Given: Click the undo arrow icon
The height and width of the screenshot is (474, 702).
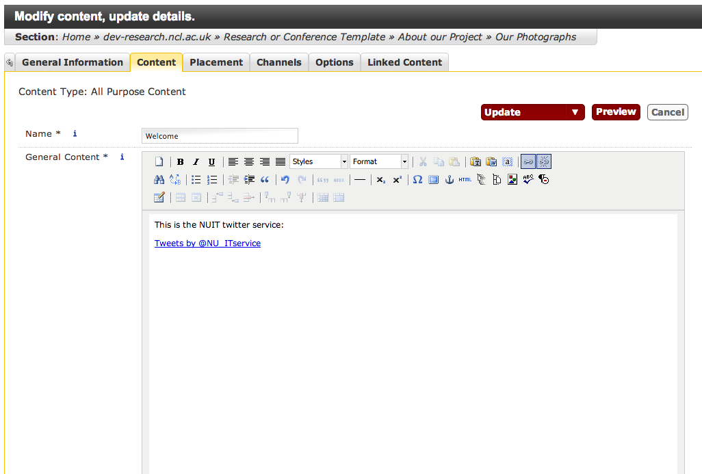Looking at the screenshot, I should [x=285, y=180].
